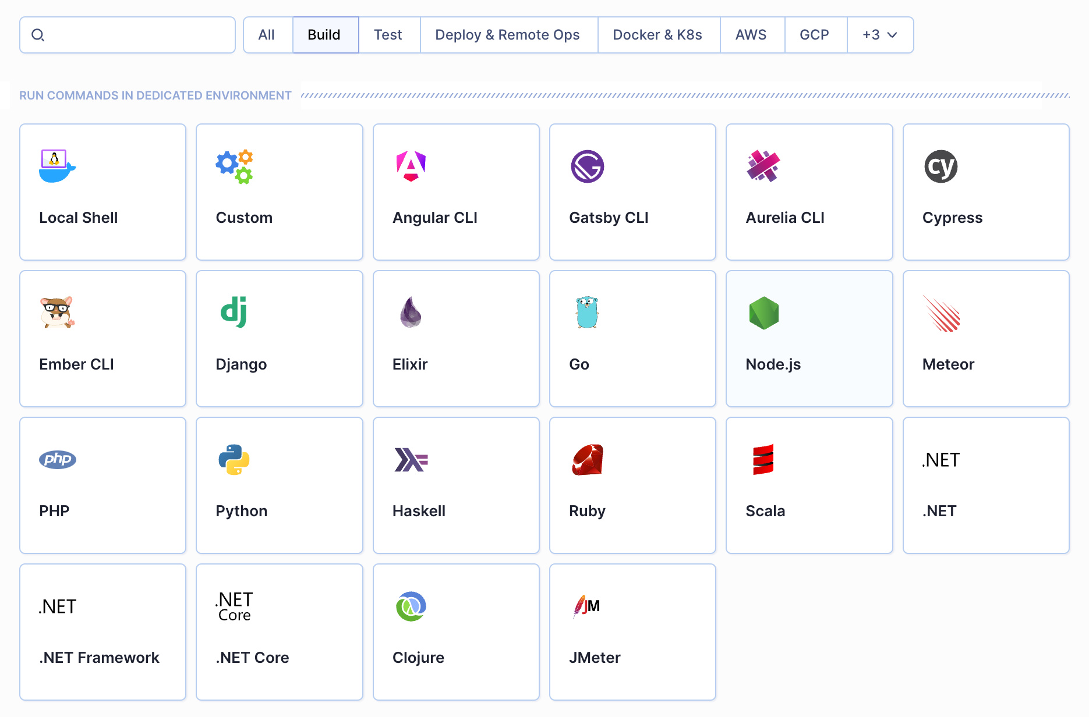
Task: Click the Cypress label
Action: 953,218
